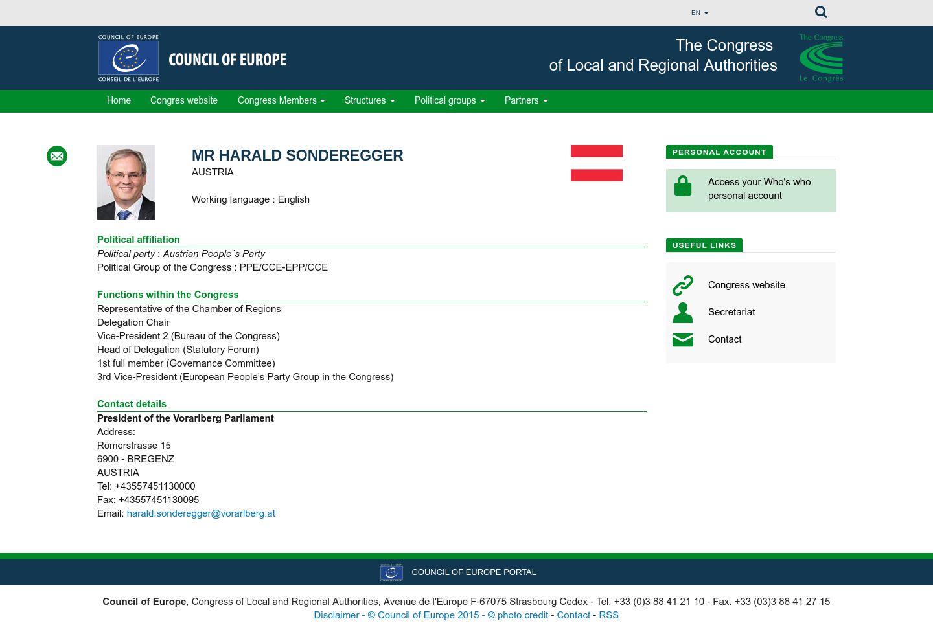
Task: Open the search magnifier icon
Action: click(x=821, y=12)
